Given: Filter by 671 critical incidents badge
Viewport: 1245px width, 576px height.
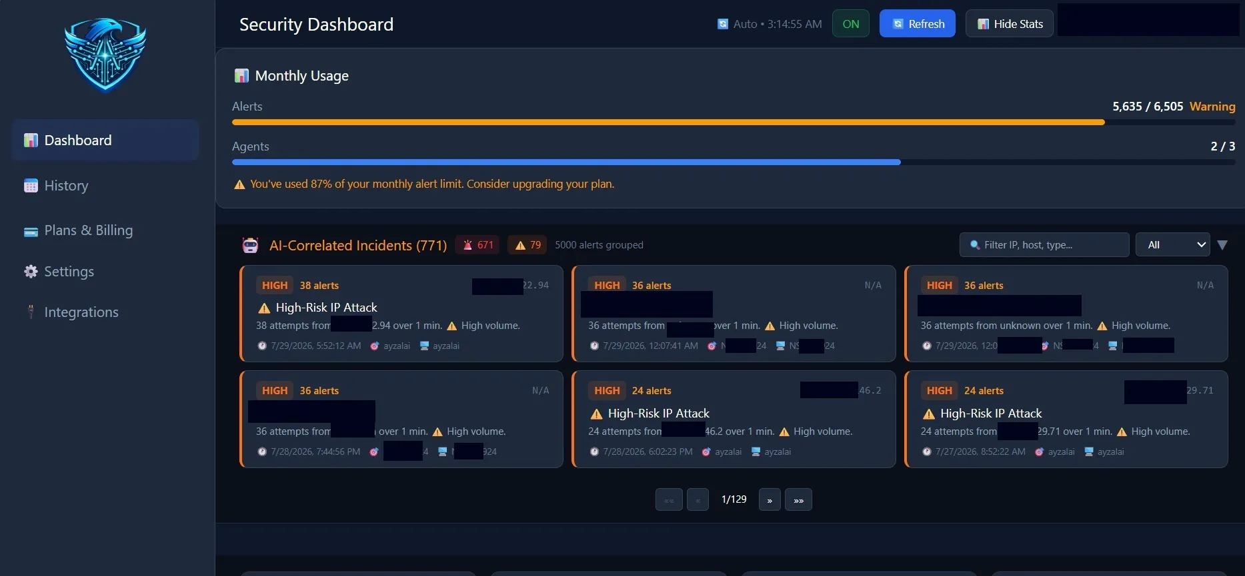Looking at the screenshot, I should [477, 245].
